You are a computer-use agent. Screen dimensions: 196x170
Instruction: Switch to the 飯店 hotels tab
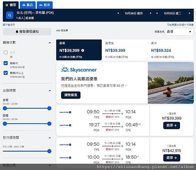point(28,5)
